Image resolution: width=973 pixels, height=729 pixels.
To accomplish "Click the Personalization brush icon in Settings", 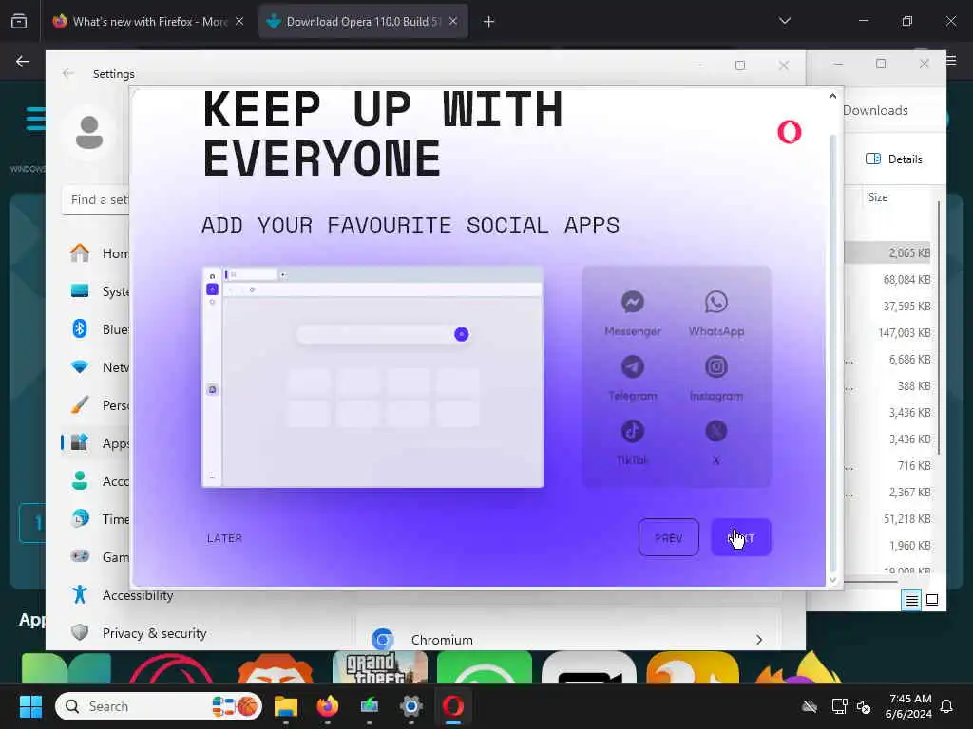I will pos(80,404).
